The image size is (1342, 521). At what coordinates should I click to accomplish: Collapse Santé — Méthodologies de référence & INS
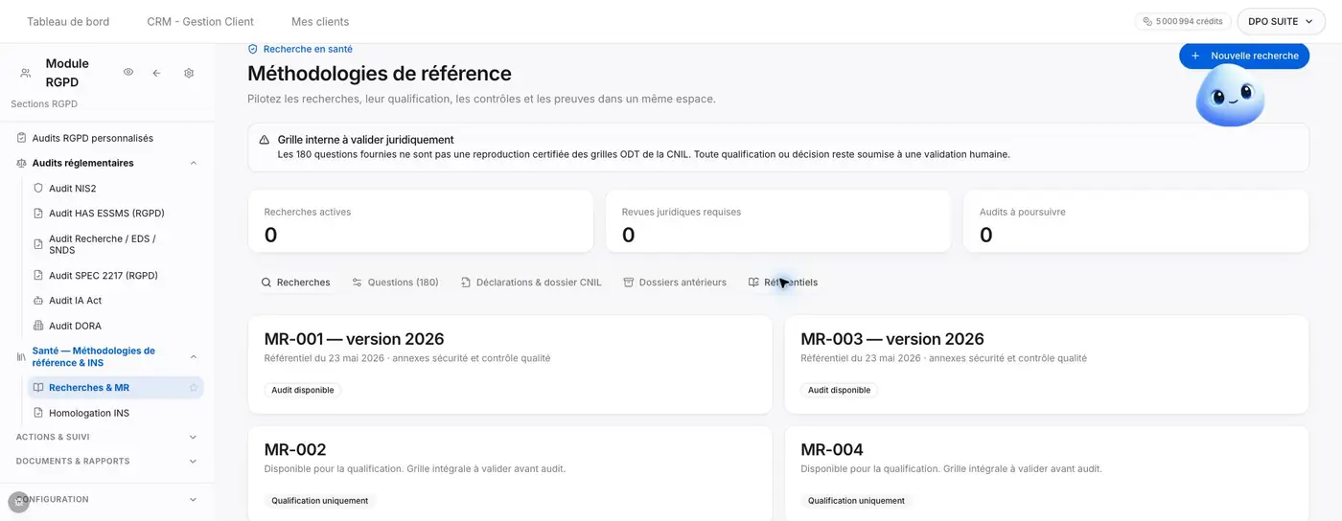point(194,356)
